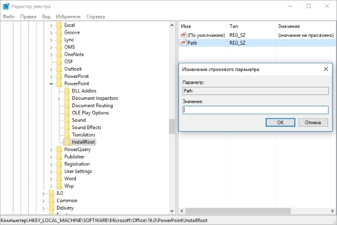The image size is (337, 225).
Task: Open the Файл menu
Action: pos(8,16)
